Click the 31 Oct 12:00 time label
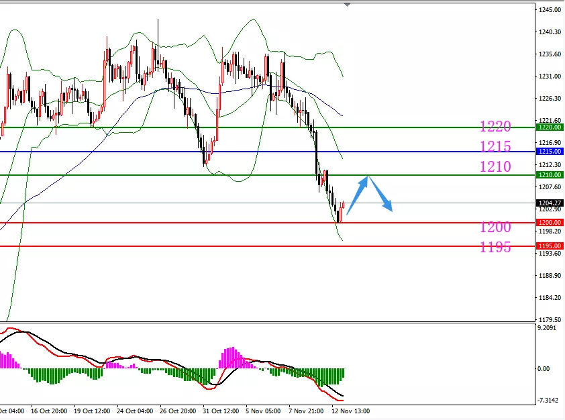Image resolution: width=565 pixels, height=420 pixels. coord(220,411)
